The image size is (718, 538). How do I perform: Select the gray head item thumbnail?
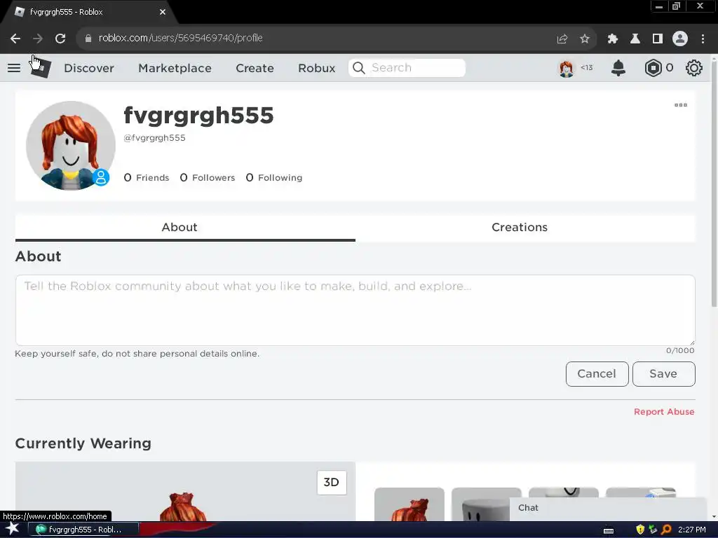coord(487,504)
